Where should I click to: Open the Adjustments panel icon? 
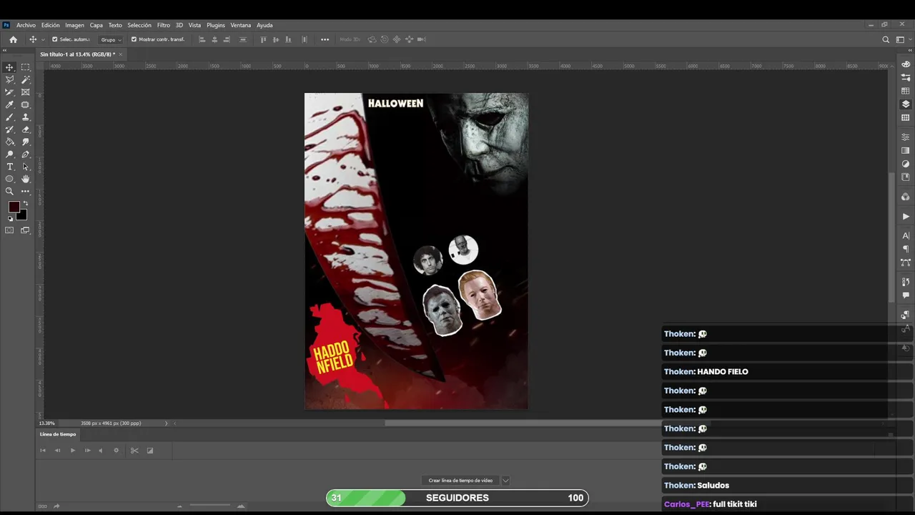click(x=906, y=164)
